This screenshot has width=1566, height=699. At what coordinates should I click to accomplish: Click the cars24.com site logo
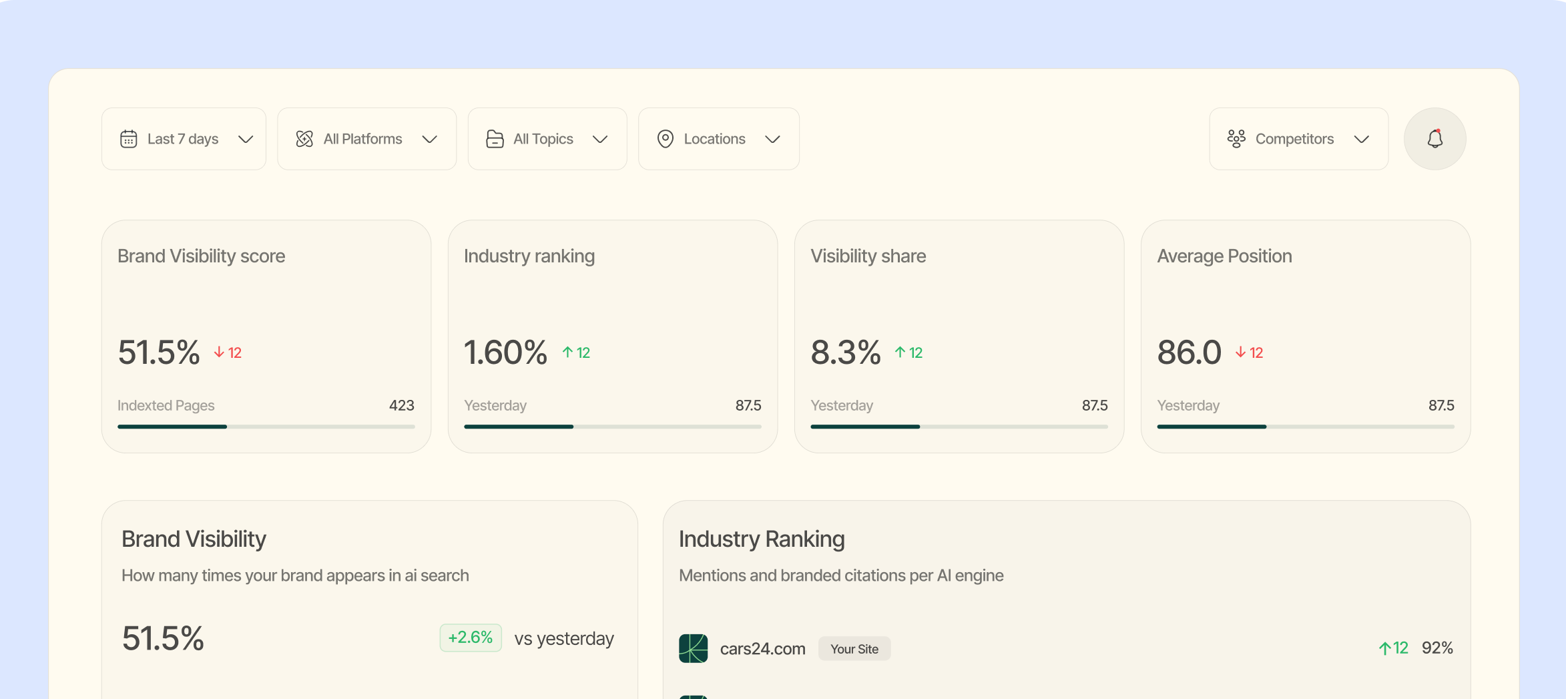click(x=693, y=648)
